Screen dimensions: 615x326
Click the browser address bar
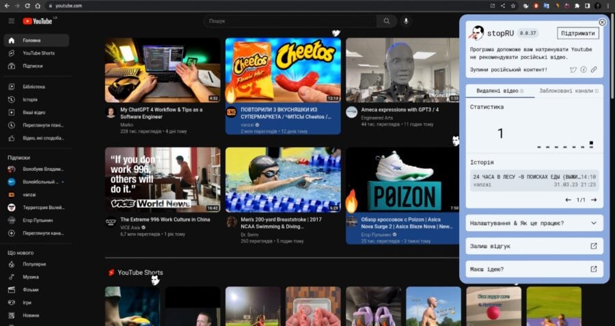pos(266,6)
